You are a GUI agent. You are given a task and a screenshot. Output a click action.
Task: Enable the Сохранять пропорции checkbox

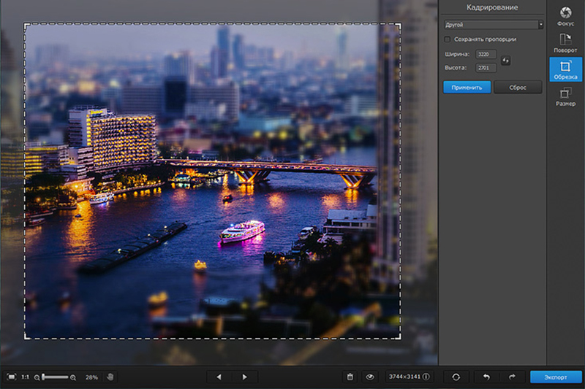tap(448, 39)
